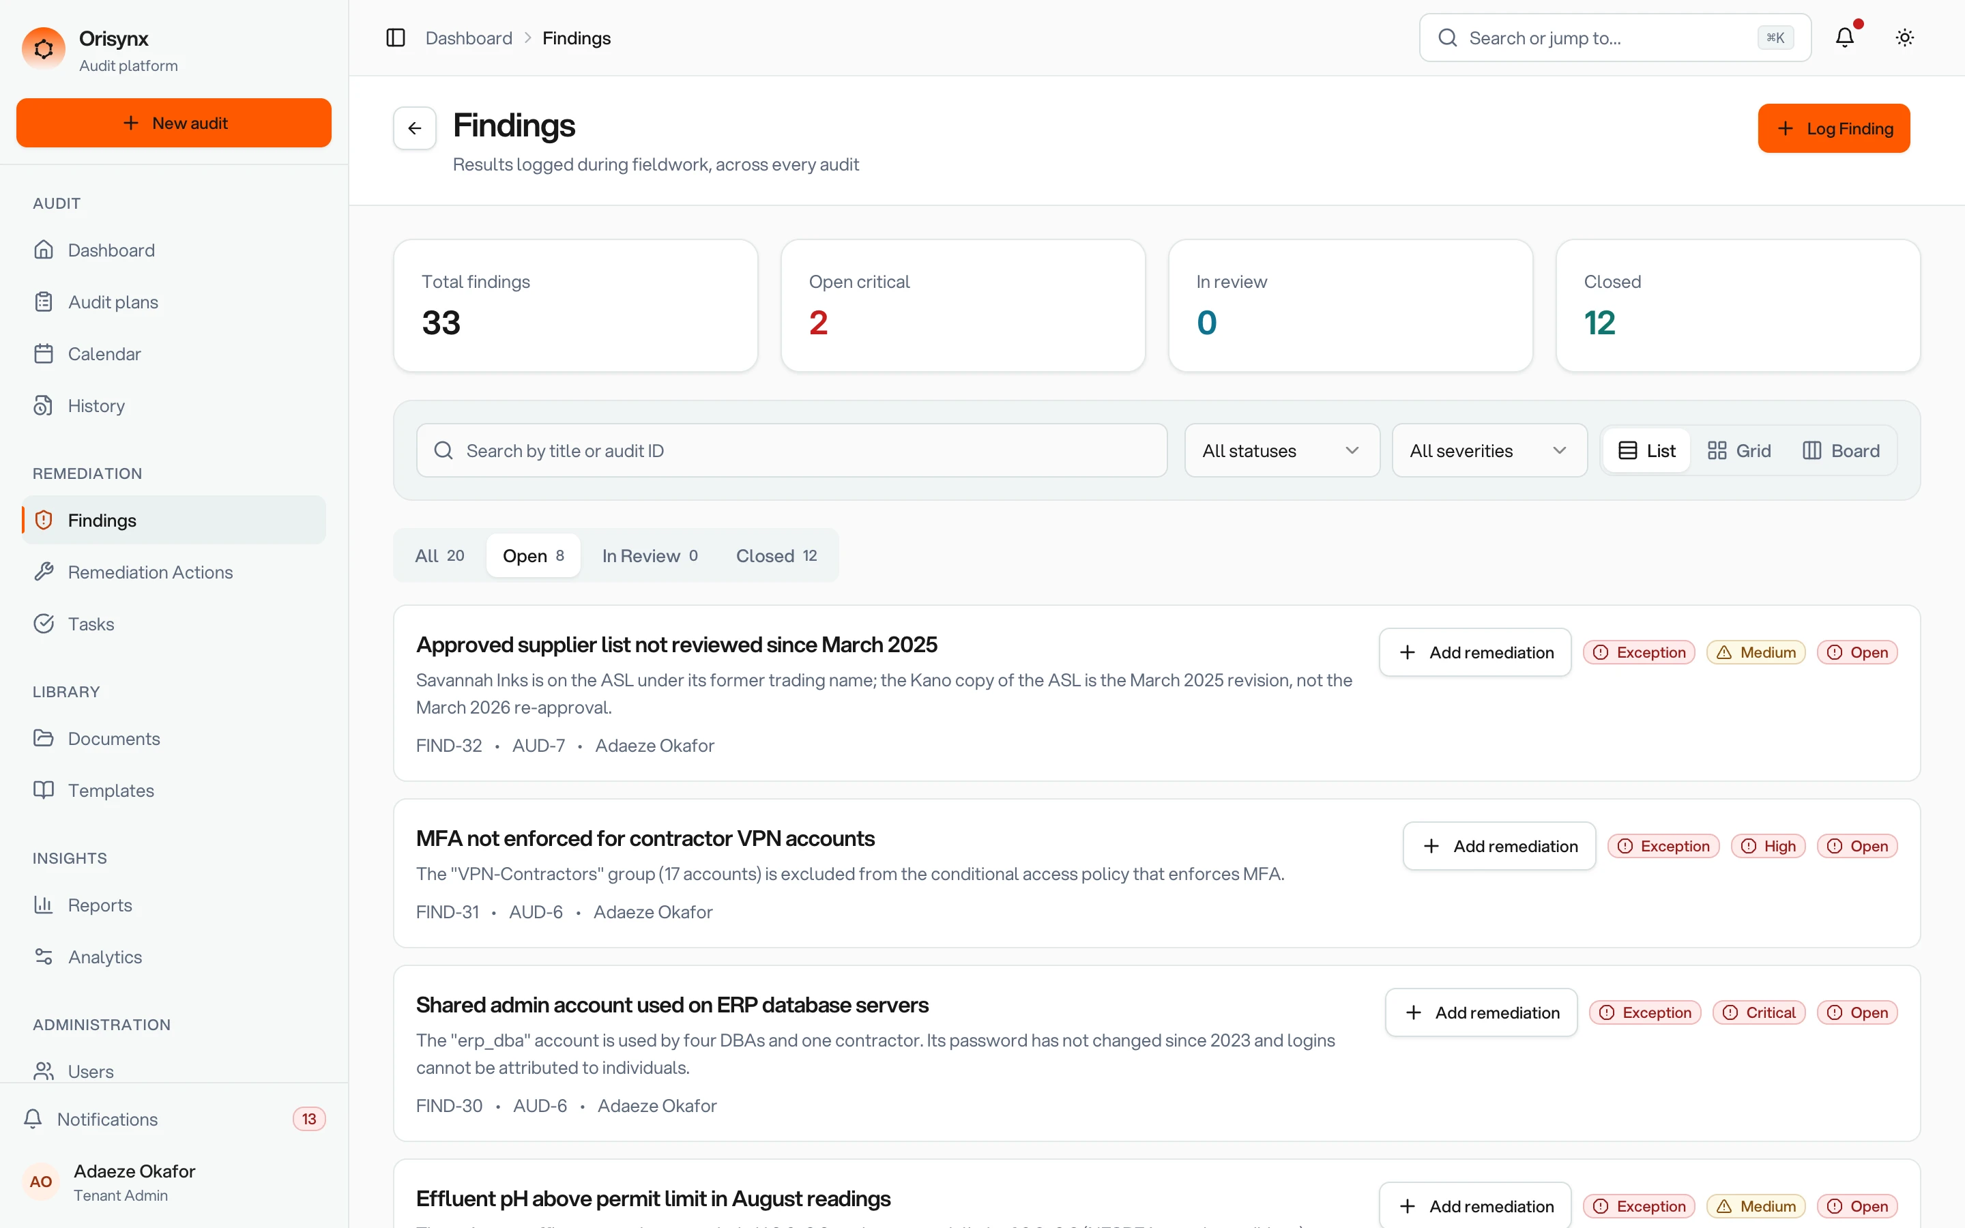This screenshot has height=1228, width=1965.
Task: Open Reports under Insights
Action: [x=174, y=905]
